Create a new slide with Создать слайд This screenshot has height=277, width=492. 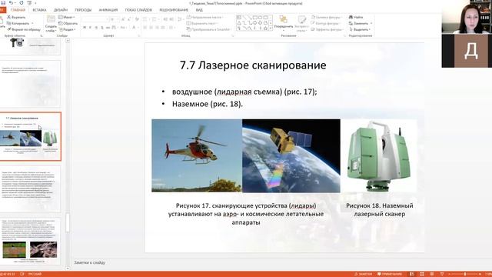click(51, 23)
